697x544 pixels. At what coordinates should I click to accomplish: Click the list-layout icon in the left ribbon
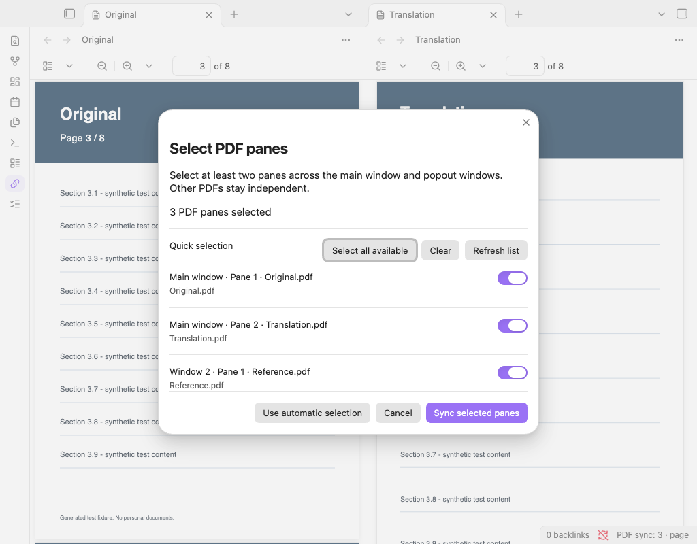(15, 163)
